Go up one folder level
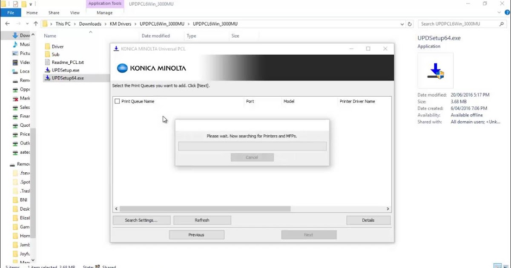The image size is (511, 268). (x=35, y=24)
